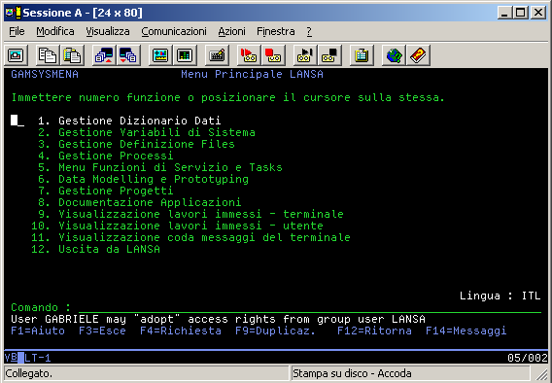Select option 8 Documentazione Applicazioni

140,202
